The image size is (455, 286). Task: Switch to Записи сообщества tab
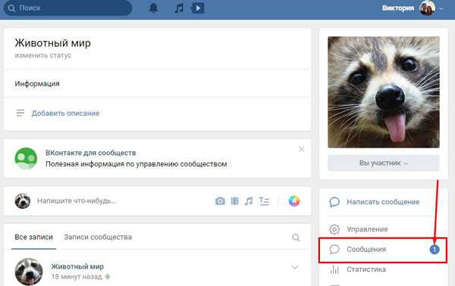[x=98, y=237]
